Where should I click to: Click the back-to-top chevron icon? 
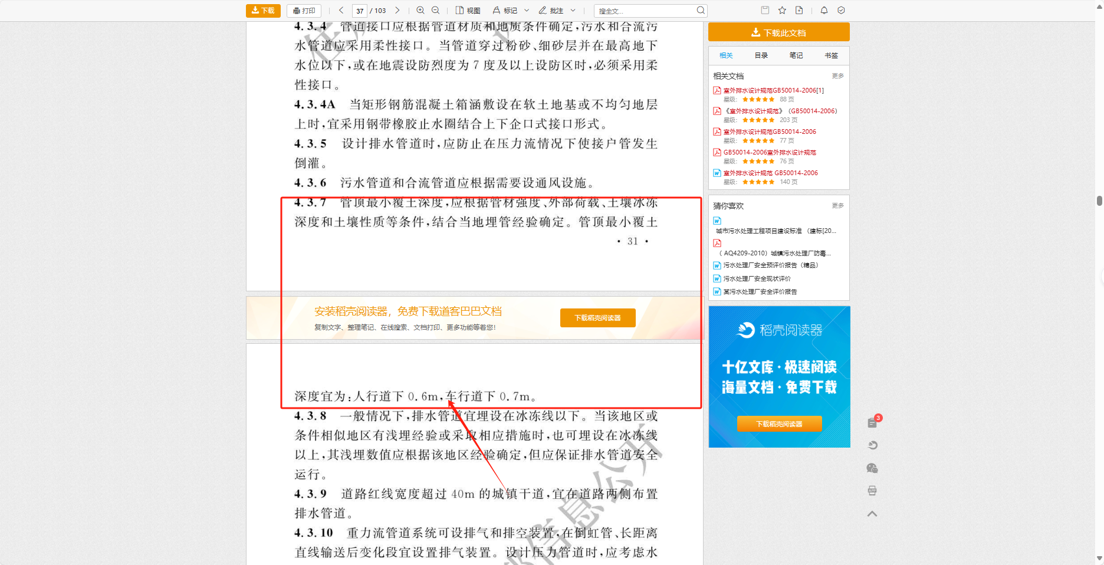pos(873,514)
